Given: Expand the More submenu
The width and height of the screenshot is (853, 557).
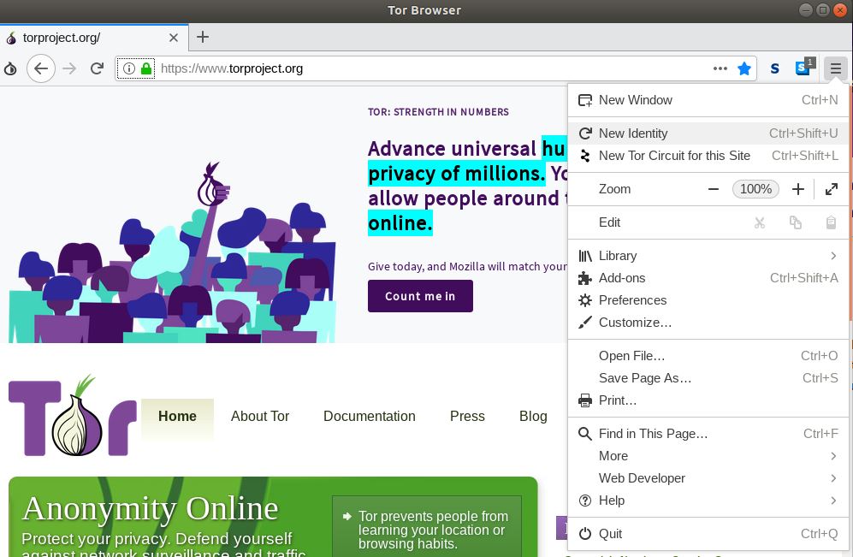Looking at the screenshot, I should pyautogui.click(x=708, y=456).
